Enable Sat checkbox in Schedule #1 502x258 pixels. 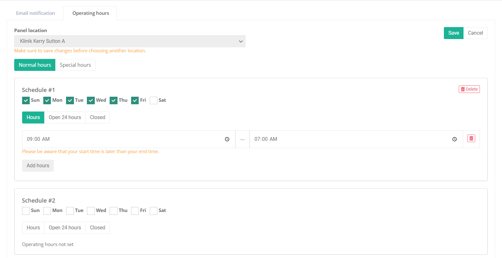(154, 100)
